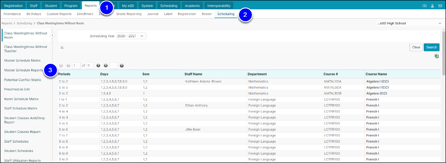The height and width of the screenshot is (163, 446).
Task: Select the Grade Reporting subtab
Action: point(129,14)
